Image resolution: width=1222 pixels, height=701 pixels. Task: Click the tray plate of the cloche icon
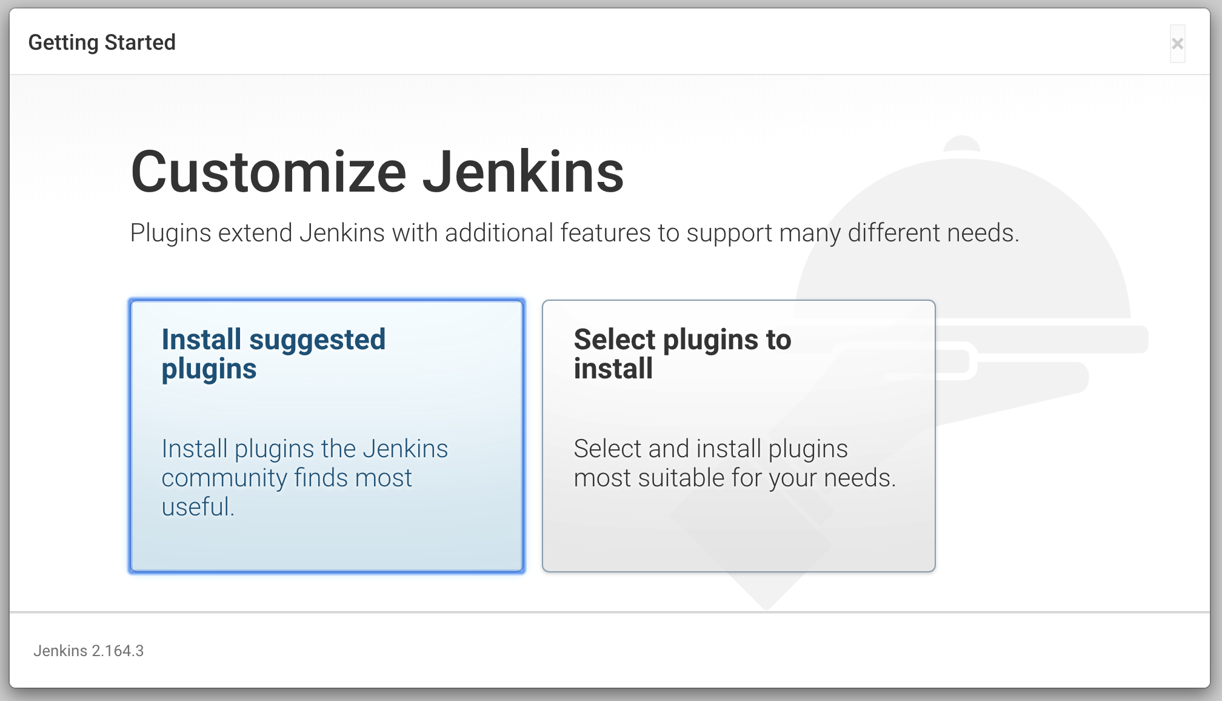tap(1043, 340)
